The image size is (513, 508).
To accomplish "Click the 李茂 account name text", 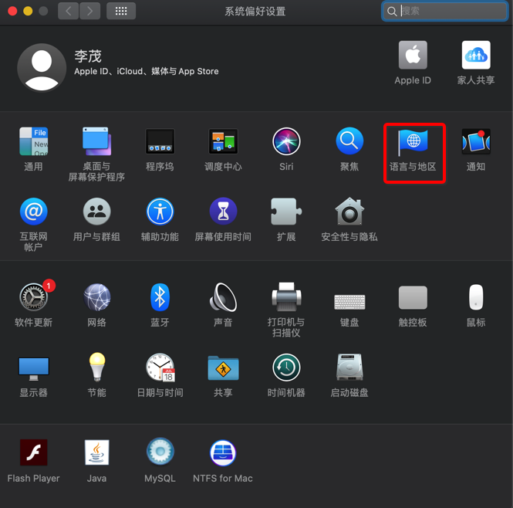I will (88, 56).
